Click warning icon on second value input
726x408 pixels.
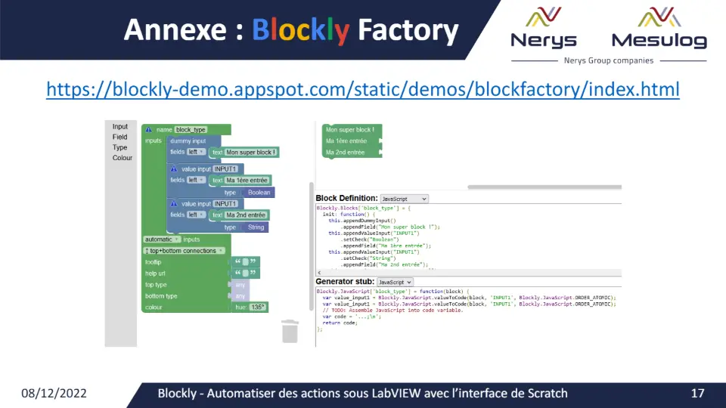174,204
